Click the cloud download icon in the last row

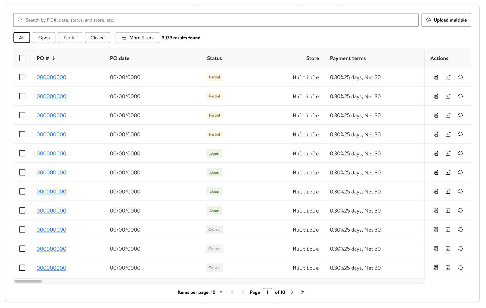pos(460,267)
